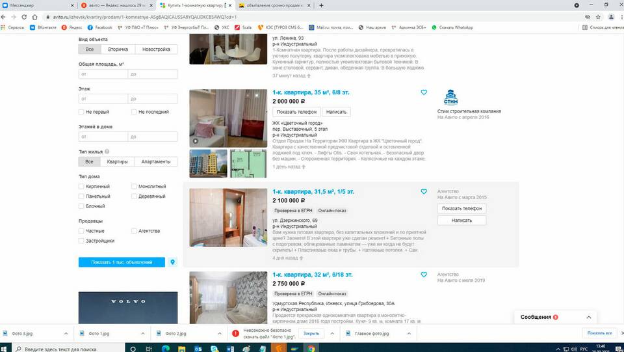Open dropdown arrow for Фото 3.jpg download
Screen dimensions: 624x352
tap(66, 333)
